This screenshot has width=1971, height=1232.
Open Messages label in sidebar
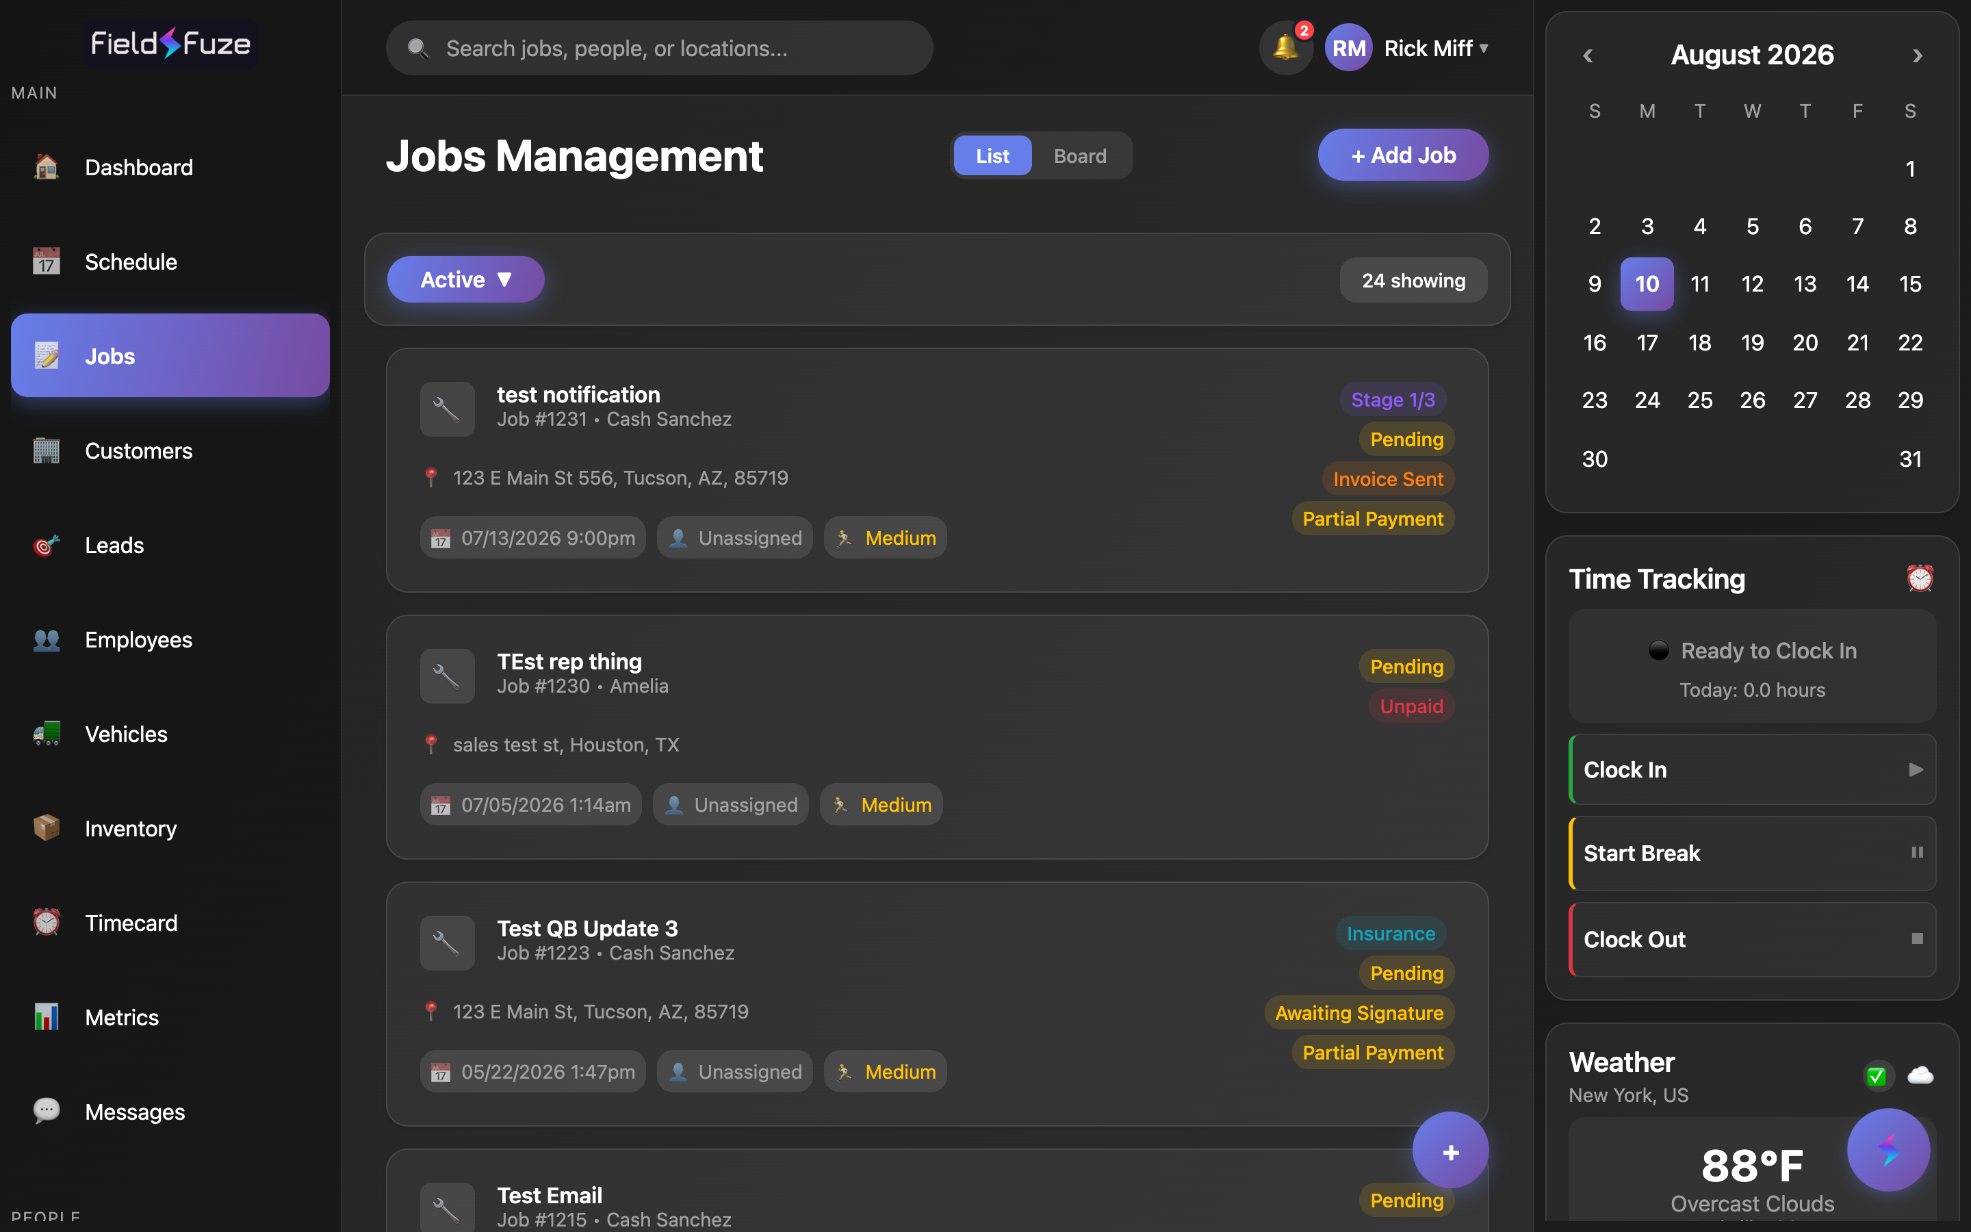[136, 1112]
